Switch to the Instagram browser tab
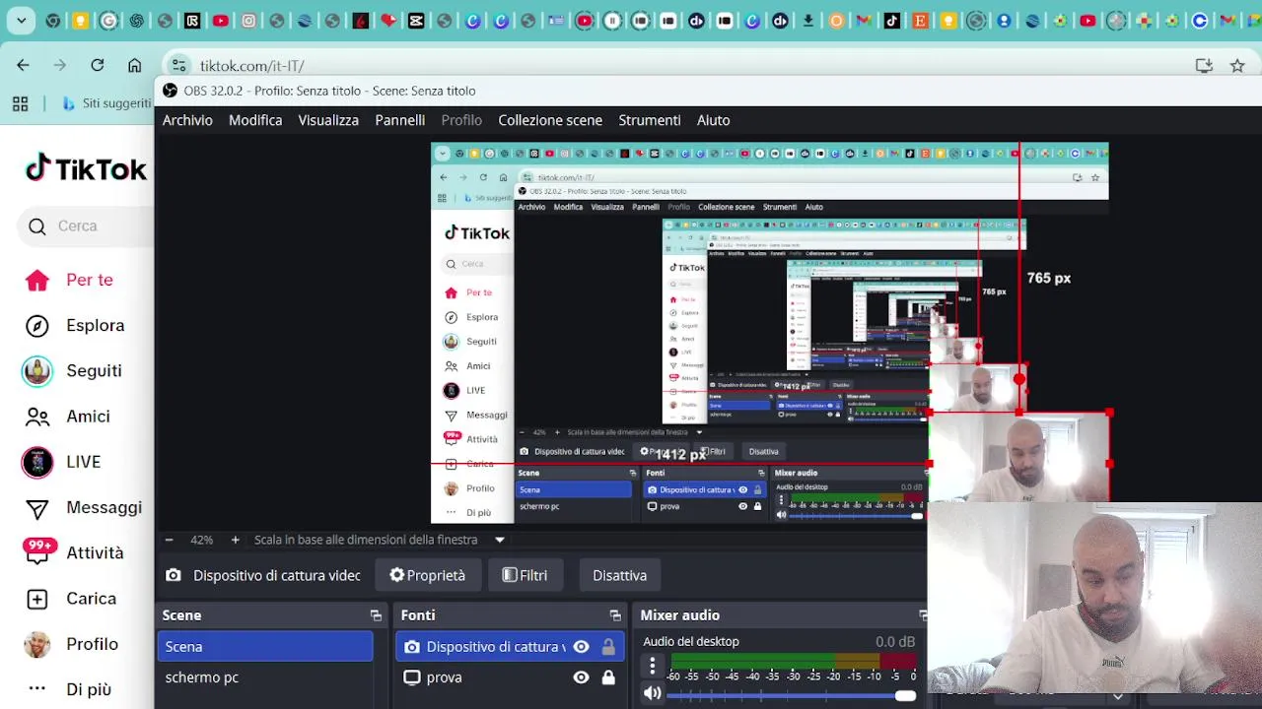This screenshot has width=1262, height=709. [248, 21]
